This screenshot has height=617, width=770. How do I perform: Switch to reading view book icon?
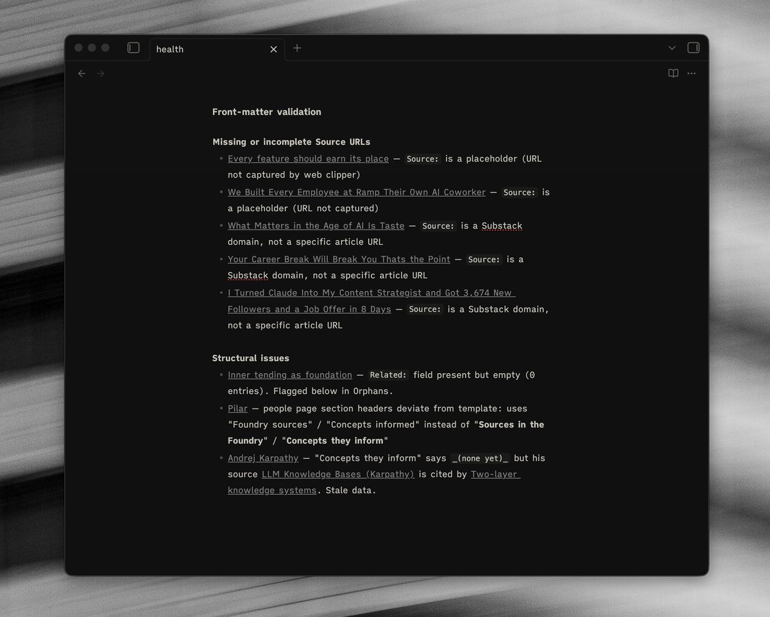click(673, 74)
